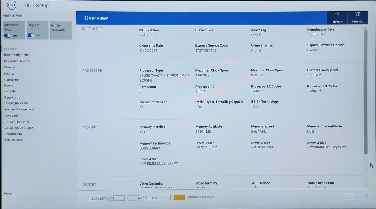Select Virtualization Support in sidebar

(x=20, y=127)
